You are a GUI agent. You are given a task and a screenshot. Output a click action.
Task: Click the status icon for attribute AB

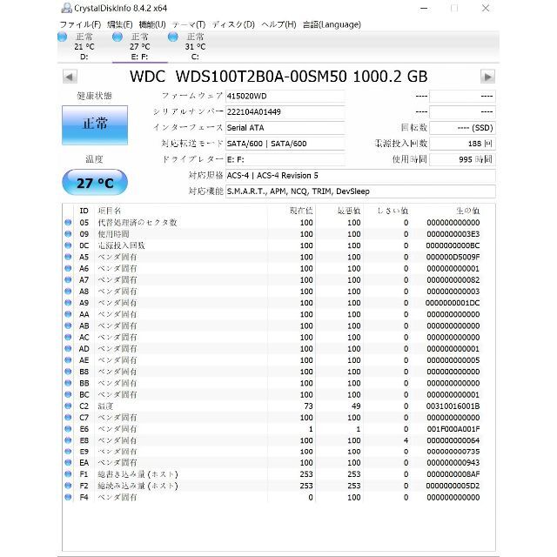click(x=68, y=325)
